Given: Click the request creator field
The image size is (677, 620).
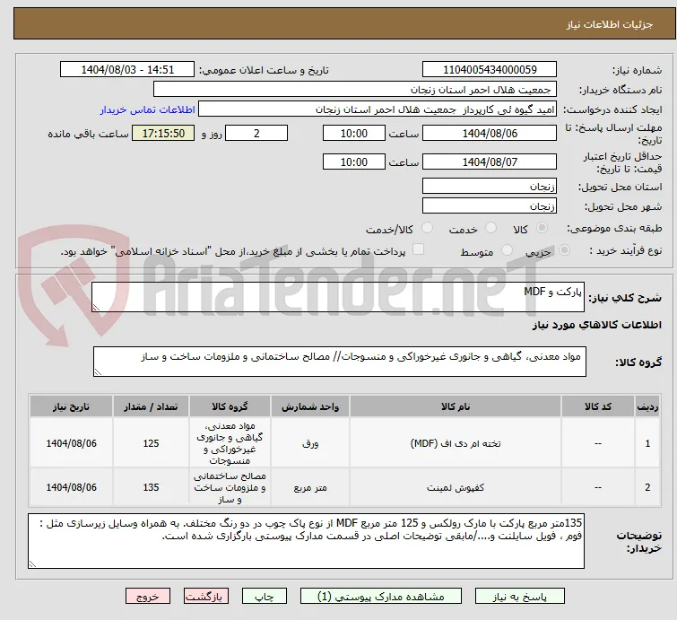Looking at the screenshot, I should [378, 109].
